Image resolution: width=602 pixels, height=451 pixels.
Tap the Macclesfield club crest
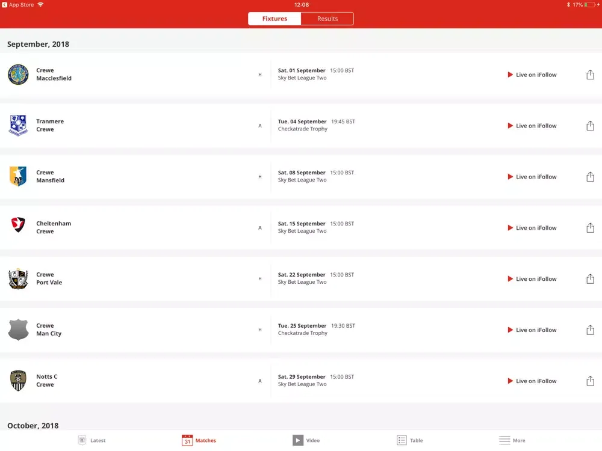tap(18, 75)
